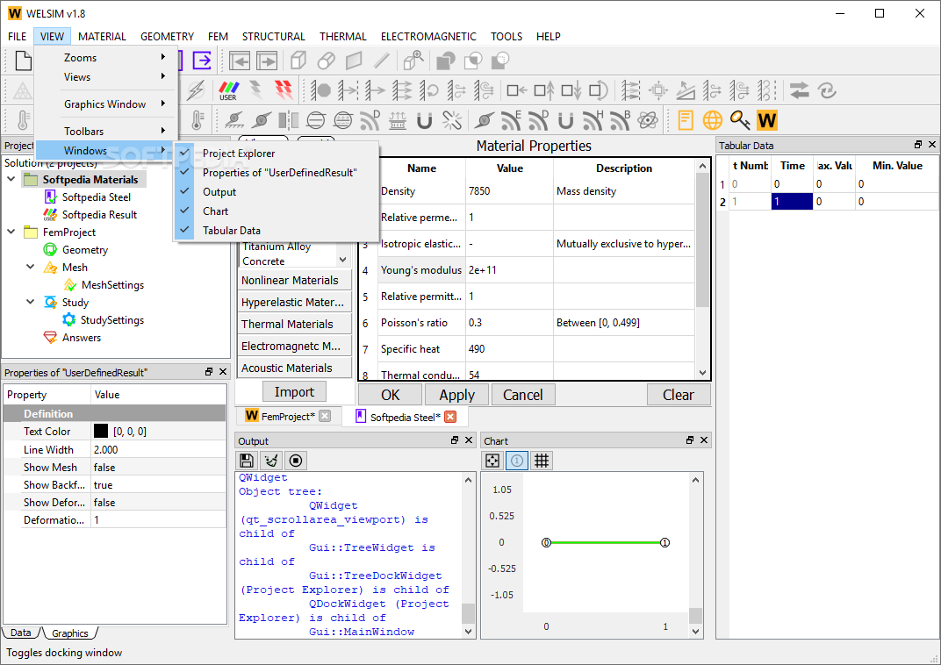Click the boolean union icon
Viewport: 941px width, 665px height.
(x=445, y=61)
